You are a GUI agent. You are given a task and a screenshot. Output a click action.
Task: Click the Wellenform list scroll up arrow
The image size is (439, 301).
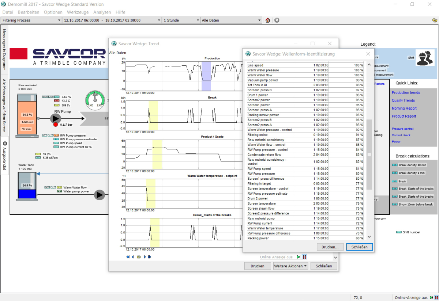pyautogui.click(x=369, y=65)
